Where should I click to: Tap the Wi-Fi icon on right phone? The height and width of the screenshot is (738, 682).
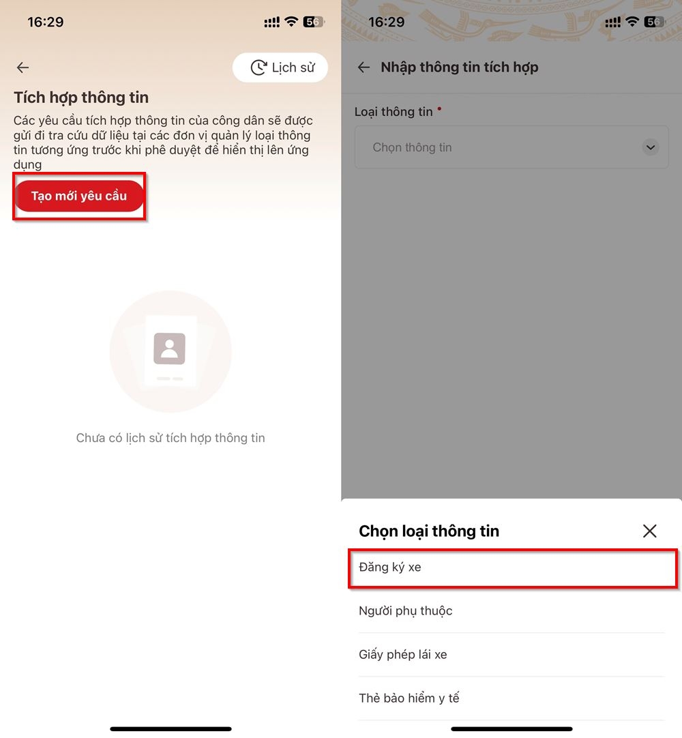click(633, 21)
